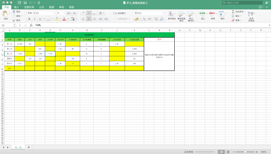The width and height of the screenshot is (271, 154).
Task: Open Conditional Formatting icon
Action: (x=171, y=14)
